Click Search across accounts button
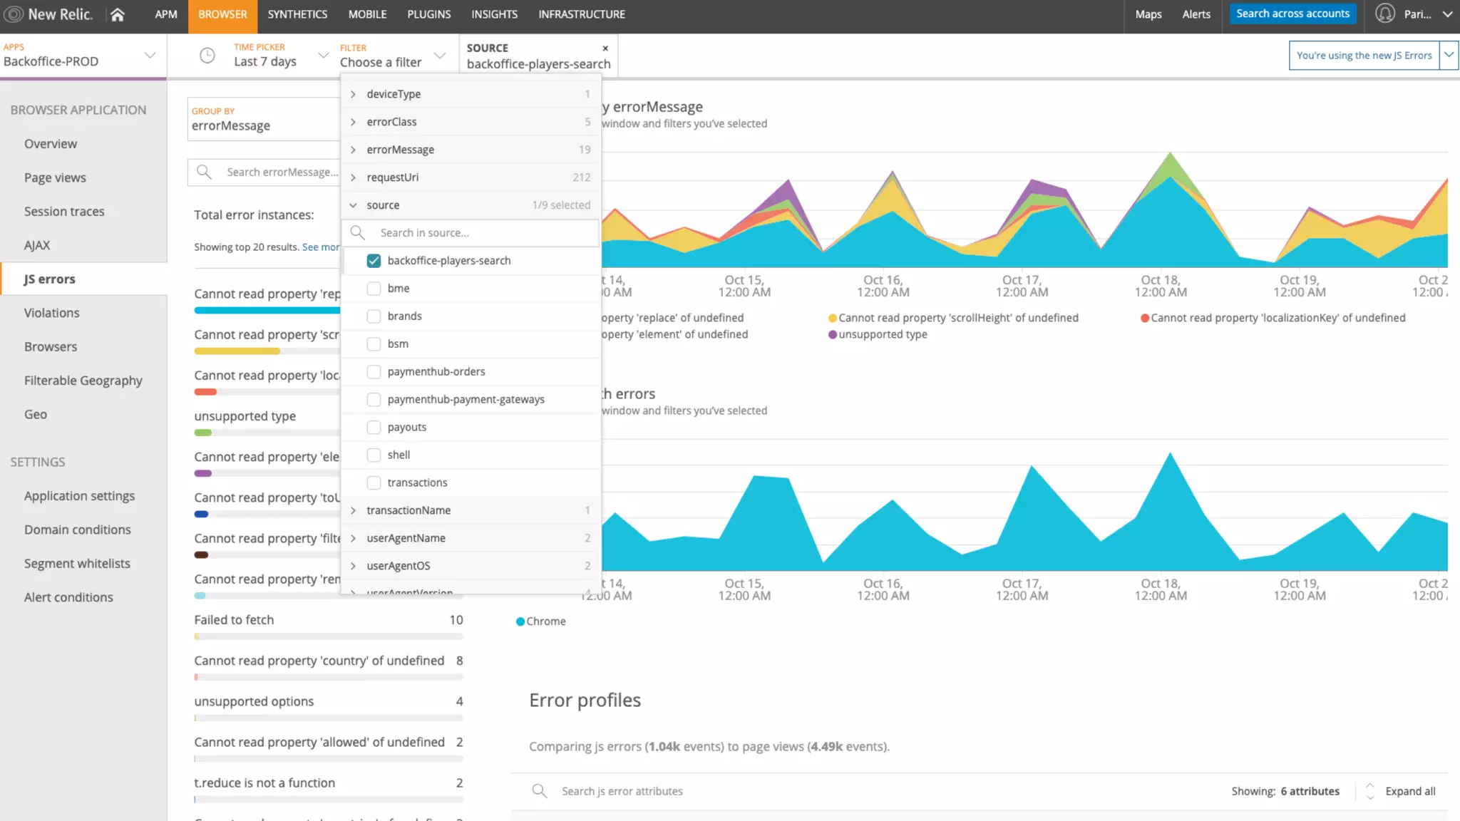Image resolution: width=1460 pixels, height=821 pixels. tap(1292, 14)
